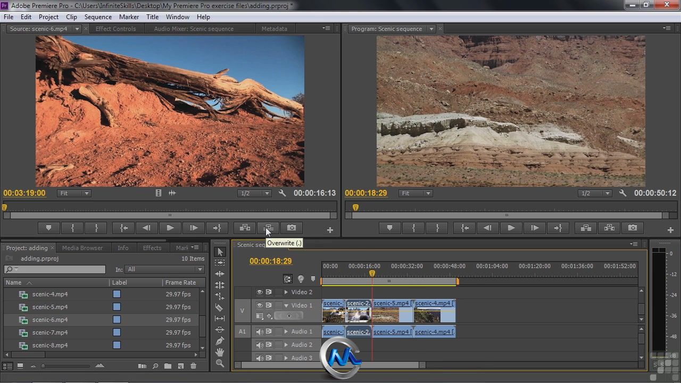Open the Marker menu
Screen dimensions: 681x383
click(x=129, y=17)
